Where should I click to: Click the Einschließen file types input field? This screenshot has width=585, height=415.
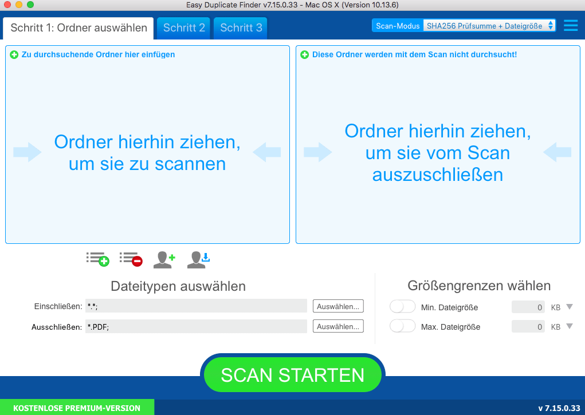tap(196, 306)
